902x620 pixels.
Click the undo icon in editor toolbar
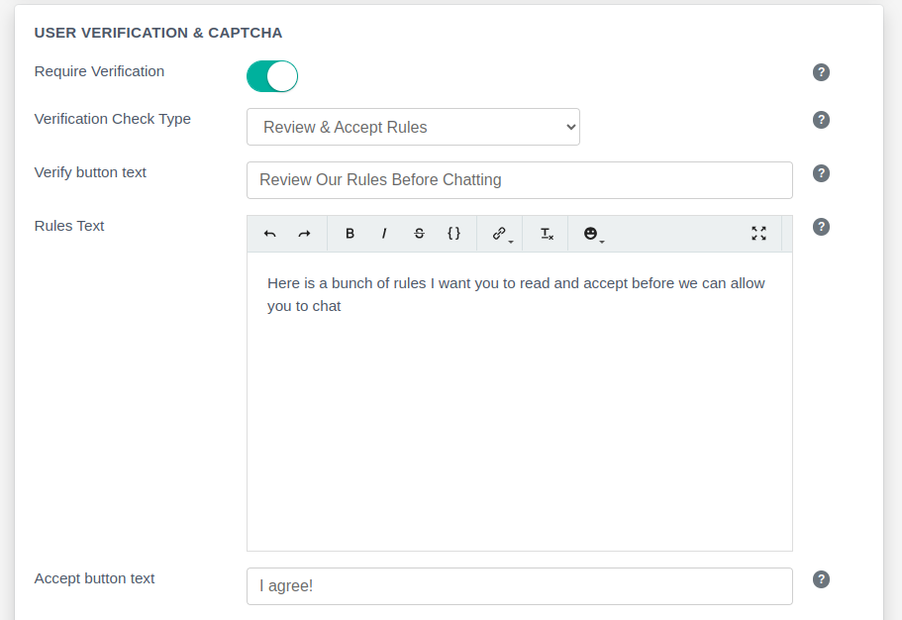(x=269, y=234)
